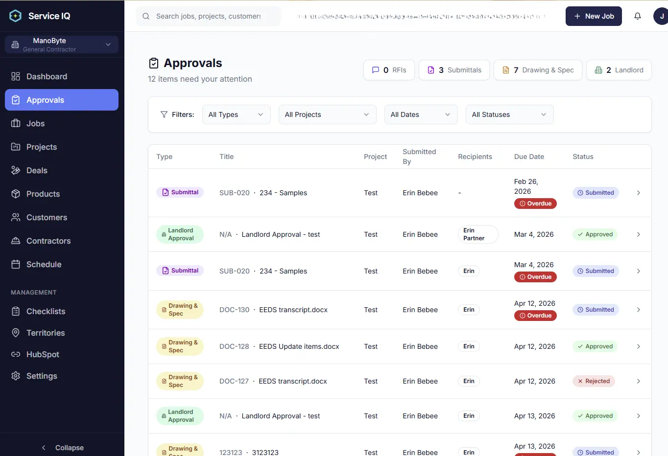
Task: Click the search magnifier icon
Action: [x=146, y=16]
